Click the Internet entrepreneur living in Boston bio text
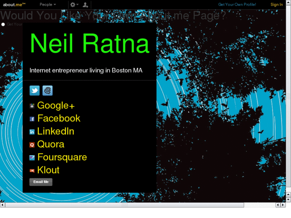Screen dimensions: 291x218 pyautogui.click(x=86, y=70)
